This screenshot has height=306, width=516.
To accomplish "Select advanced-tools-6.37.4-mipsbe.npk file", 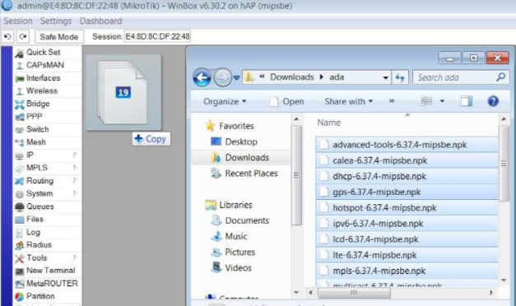I will coord(407,145).
